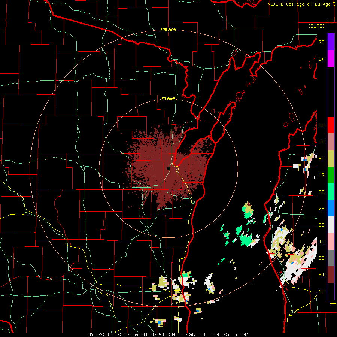Click the UK legend label text
The width and height of the screenshot is (337, 337).
click(x=321, y=59)
